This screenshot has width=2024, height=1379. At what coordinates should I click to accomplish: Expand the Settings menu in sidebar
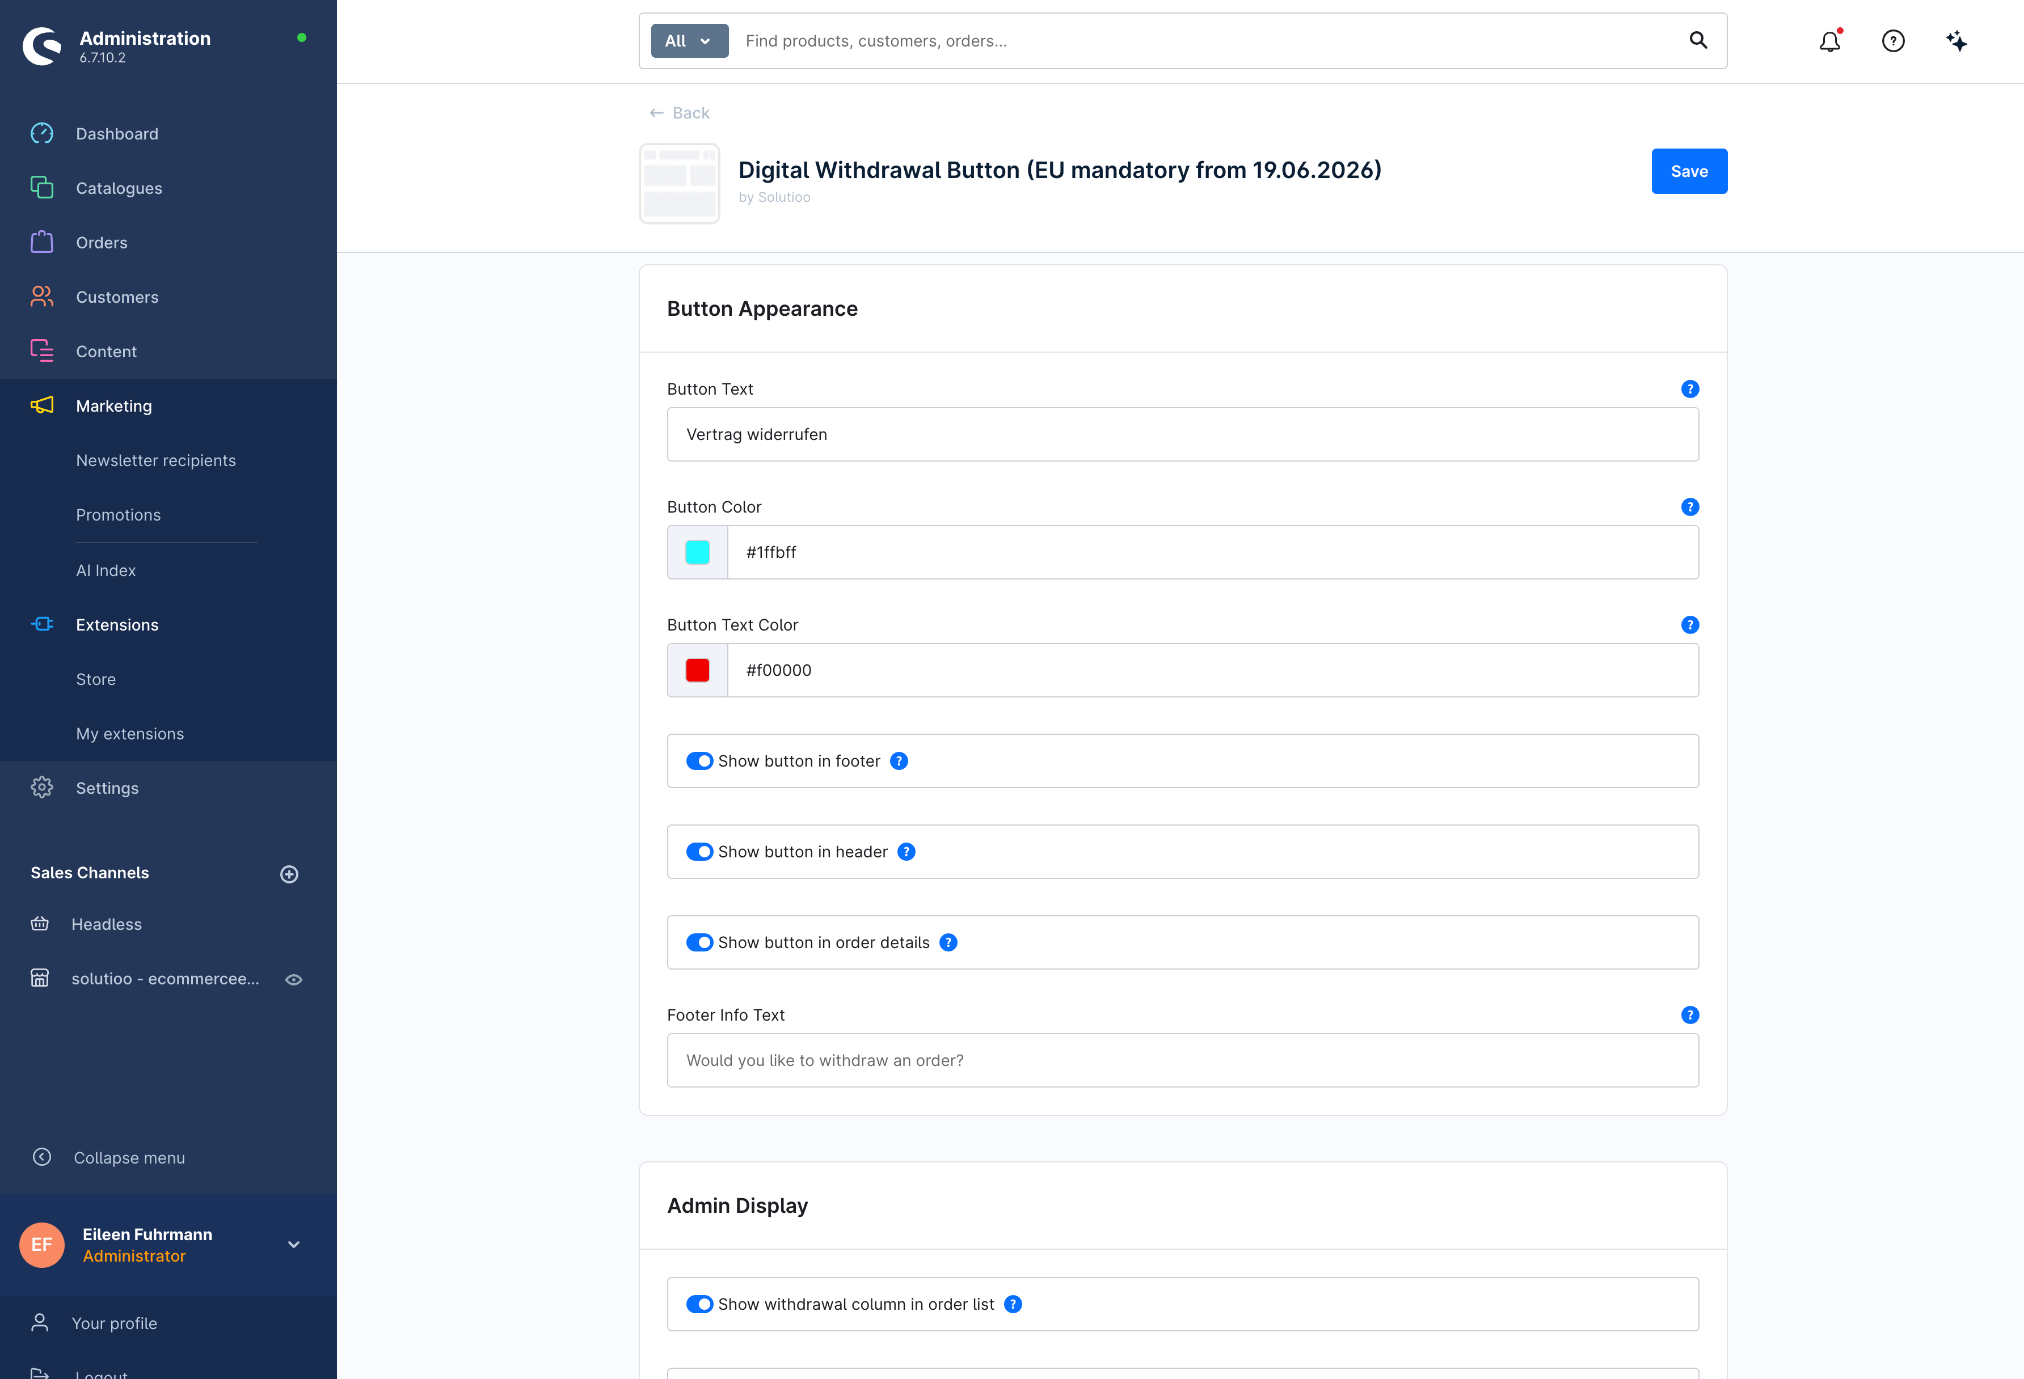pyautogui.click(x=107, y=788)
